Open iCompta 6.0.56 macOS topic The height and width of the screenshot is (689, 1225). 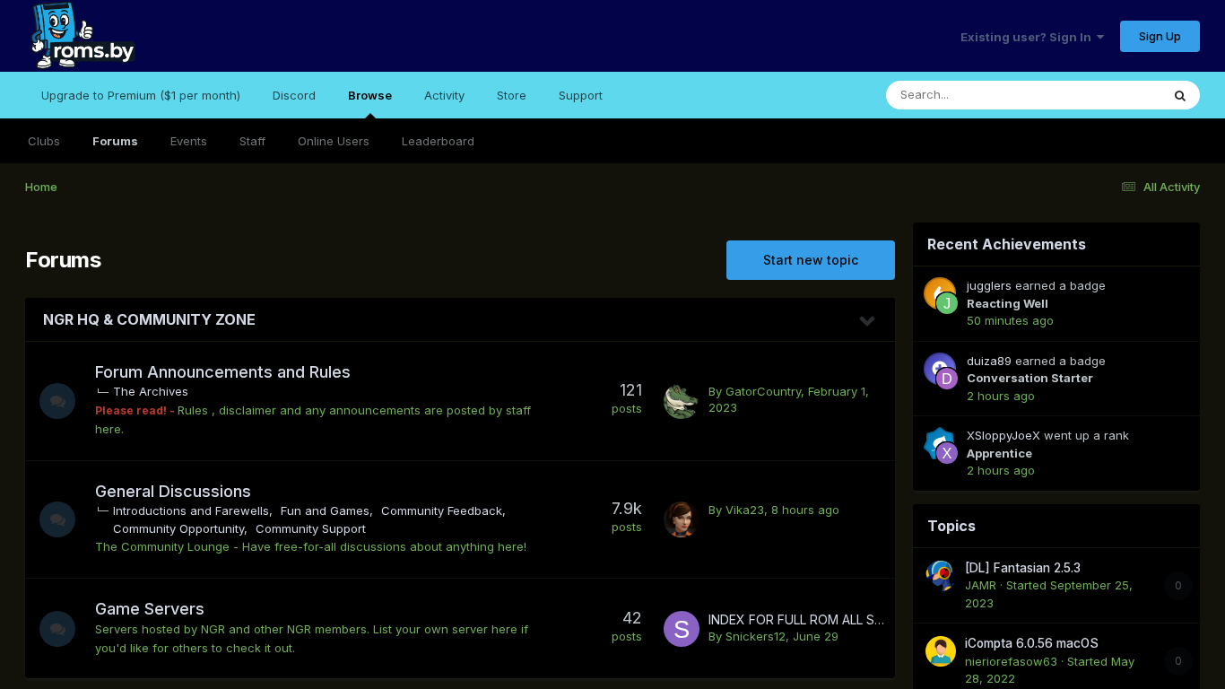coord(1031,643)
